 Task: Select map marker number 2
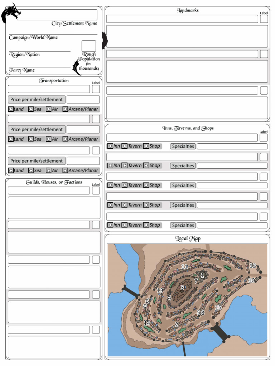pyautogui.click(x=177, y=324)
